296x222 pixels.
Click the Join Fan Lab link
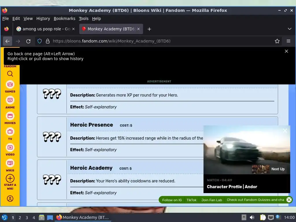pyautogui.click(x=211, y=200)
